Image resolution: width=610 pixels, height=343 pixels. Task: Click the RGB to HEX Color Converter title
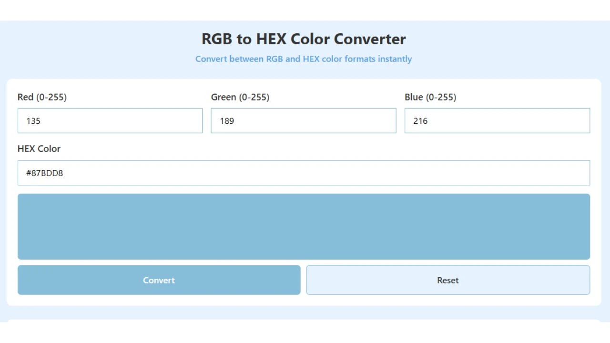click(x=304, y=39)
